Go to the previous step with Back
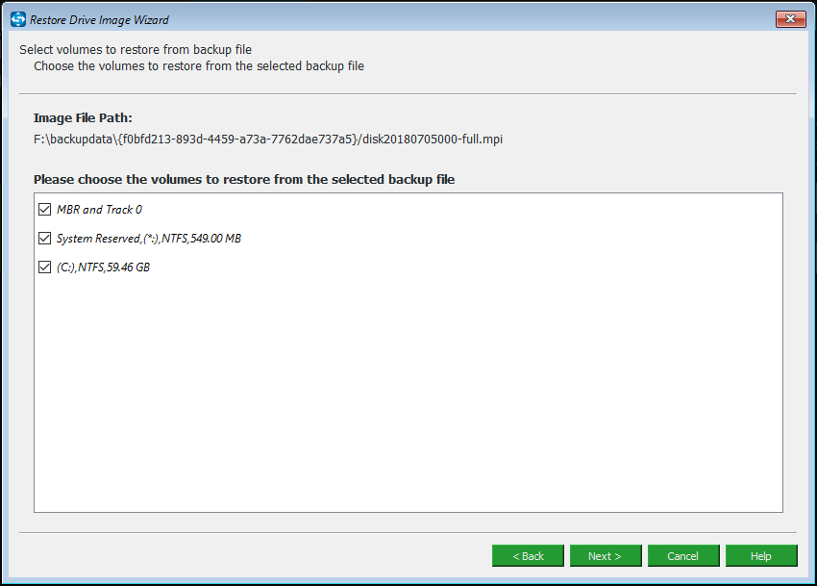Image resolution: width=817 pixels, height=586 pixels. point(528,556)
